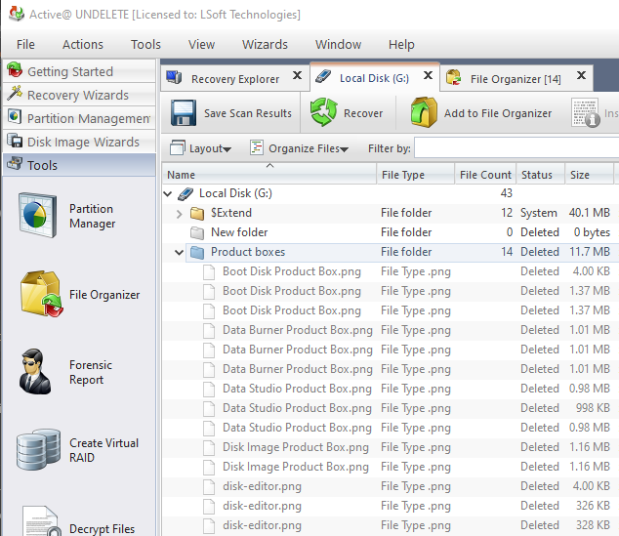Open File Organizer from Tools panel
Viewport: 619px width, 536px height.
point(38,295)
